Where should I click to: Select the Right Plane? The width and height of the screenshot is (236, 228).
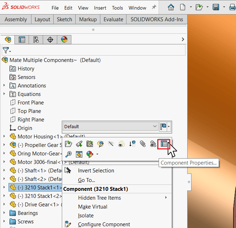(x=27, y=120)
